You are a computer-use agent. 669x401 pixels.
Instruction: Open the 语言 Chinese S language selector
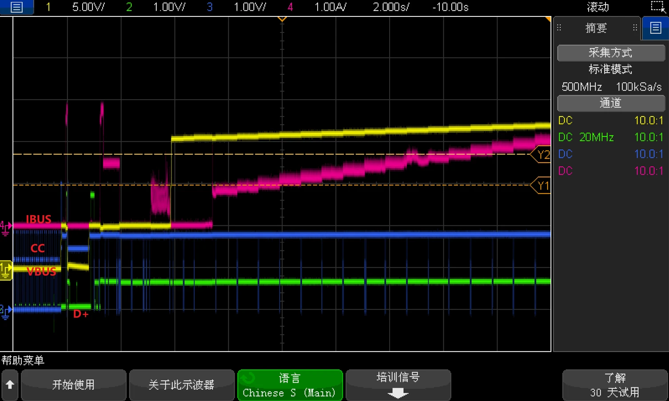290,385
